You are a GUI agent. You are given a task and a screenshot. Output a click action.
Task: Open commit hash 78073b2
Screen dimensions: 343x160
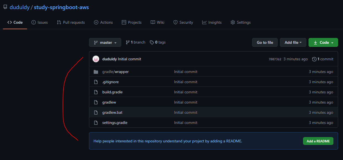[275, 59]
